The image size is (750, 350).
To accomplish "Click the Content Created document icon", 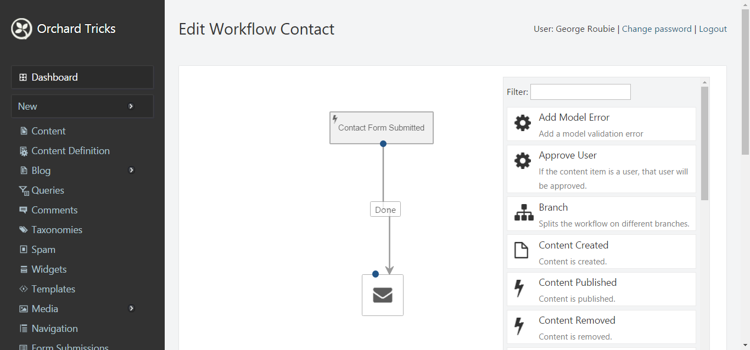I will coord(521,250).
